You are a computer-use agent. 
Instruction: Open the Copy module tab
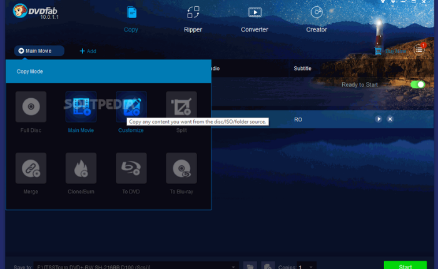131,19
